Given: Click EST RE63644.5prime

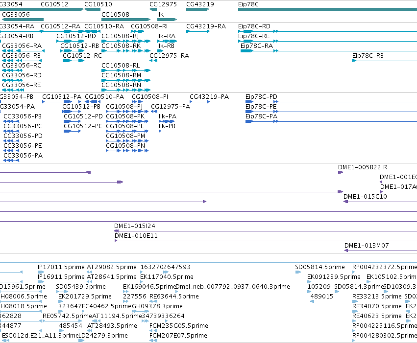Looking at the screenshot, I should tap(174, 297).
